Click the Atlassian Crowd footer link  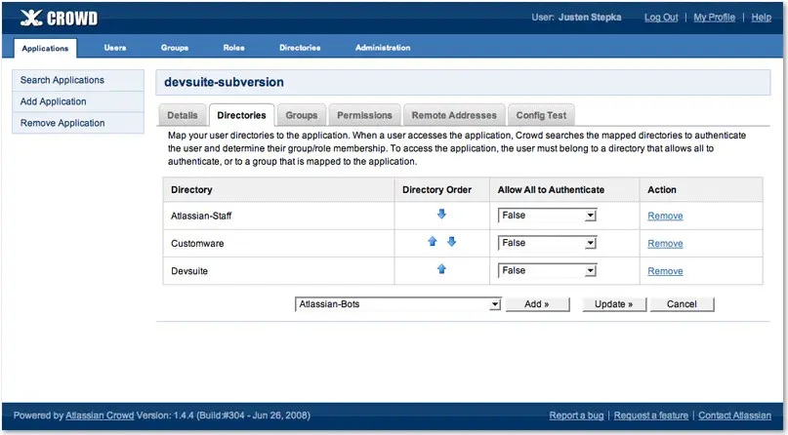[100, 415]
